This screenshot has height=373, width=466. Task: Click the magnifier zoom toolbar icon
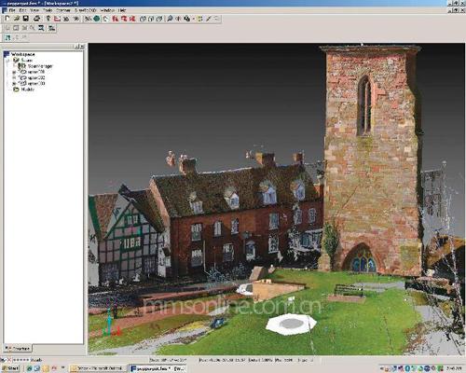coord(170,19)
